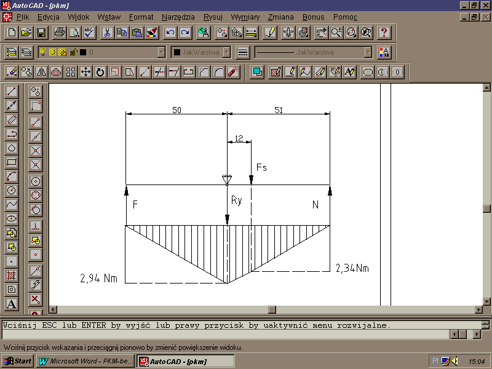
Task: Expand the layer control dropdown
Action: click(161, 52)
